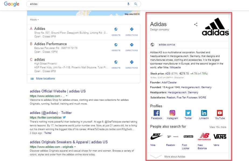Image resolution: width=249 pixels, height=161 pixels.
Task: Open website for Adidas Performance listing
Action: (x=116, y=47)
